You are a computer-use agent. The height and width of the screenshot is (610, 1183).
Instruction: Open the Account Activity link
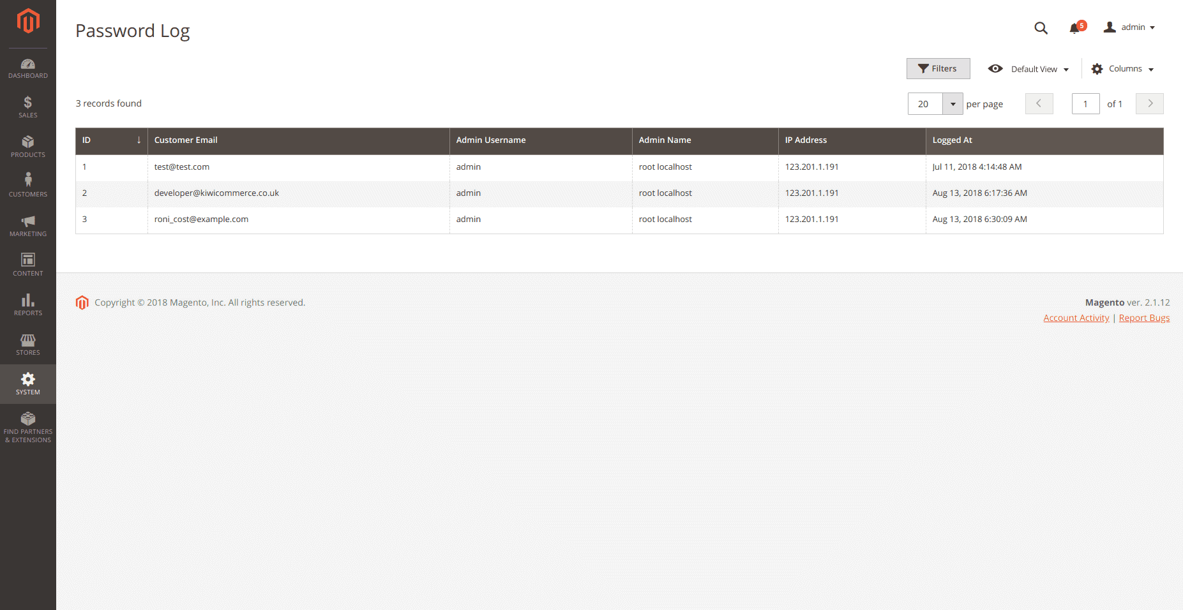tap(1076, 318)
